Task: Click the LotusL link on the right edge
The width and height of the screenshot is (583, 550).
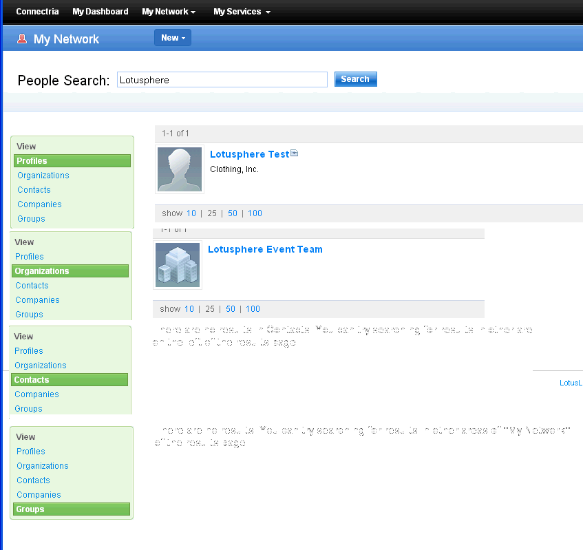Action: [x=571, y=383]
